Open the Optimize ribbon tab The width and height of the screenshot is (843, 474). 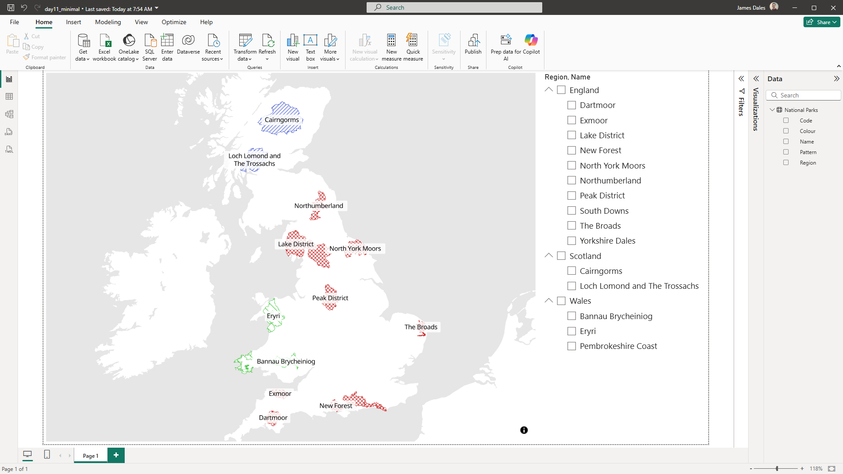tap(174, 22)
